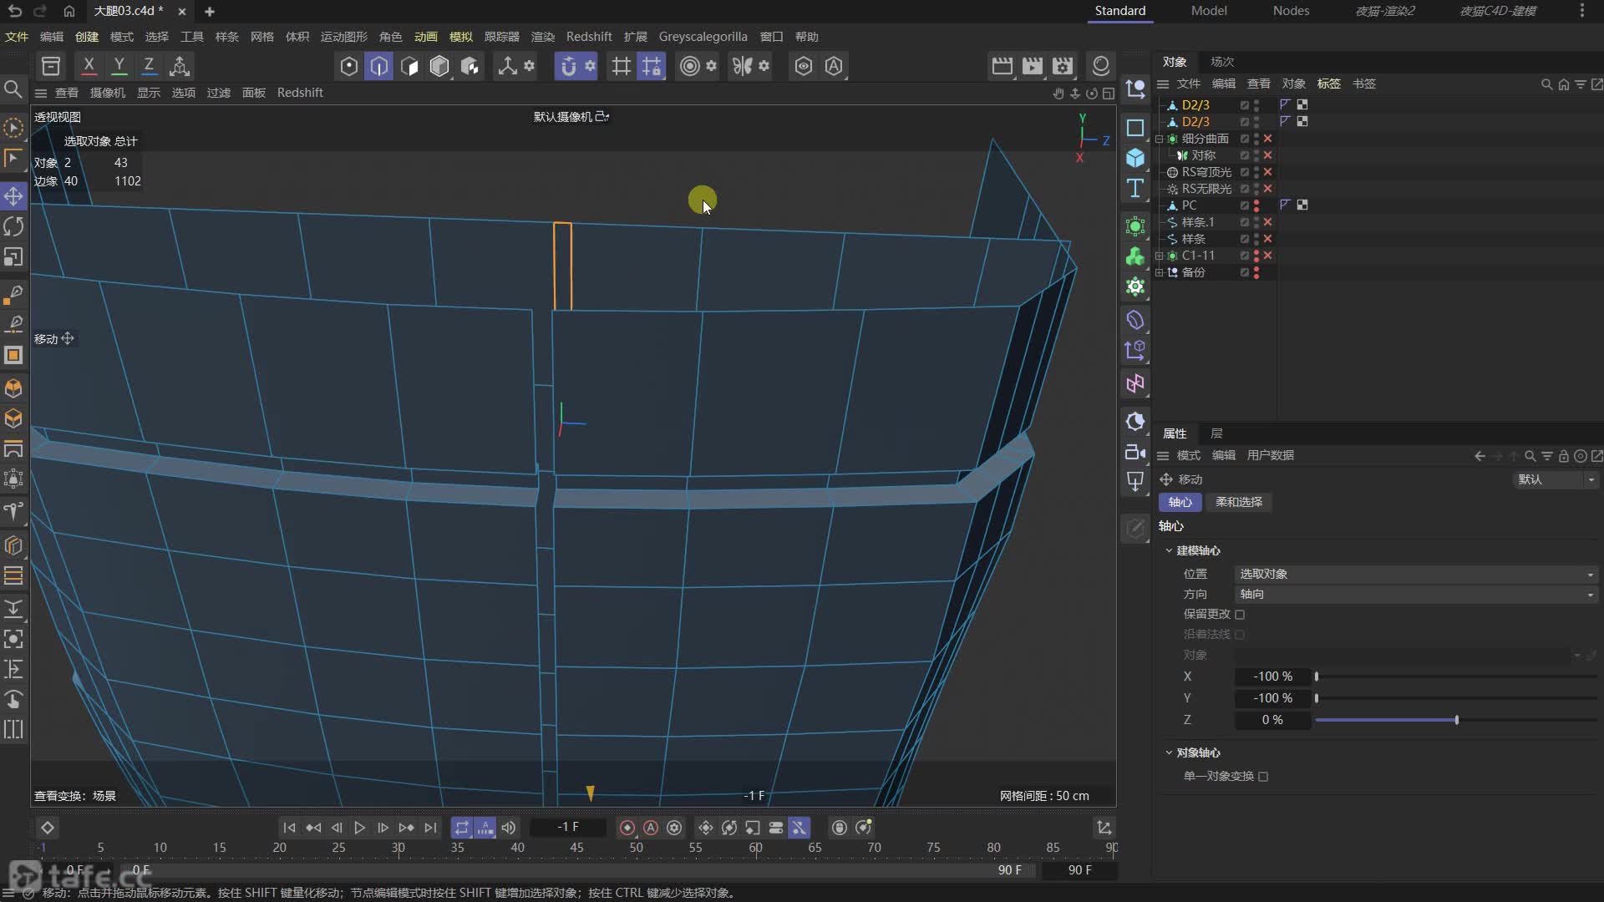
Task: Switch to the Model layout tab
Action: click(x=1209, y=11)
